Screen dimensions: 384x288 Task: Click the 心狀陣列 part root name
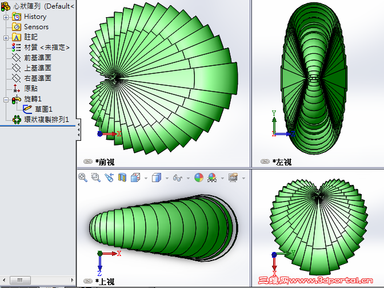(x=27, y=6)
